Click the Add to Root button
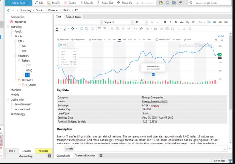Viewport: 235px width, 164px height. tap(16, 3)
